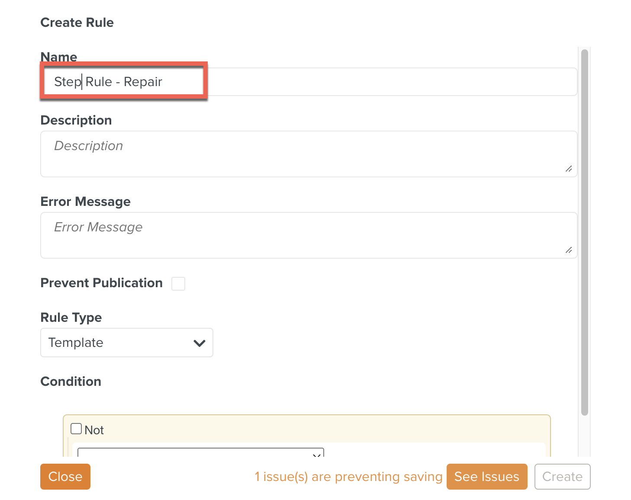Click the Condition section heading
The height and width of the screenshot is (500, 631).
click(x=71, y=381)
